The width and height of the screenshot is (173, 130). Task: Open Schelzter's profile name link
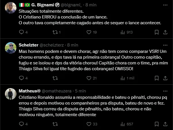tap(28, 45)
